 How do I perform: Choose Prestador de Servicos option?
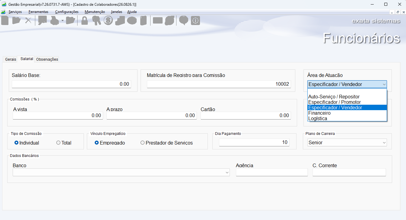point(167,143)
